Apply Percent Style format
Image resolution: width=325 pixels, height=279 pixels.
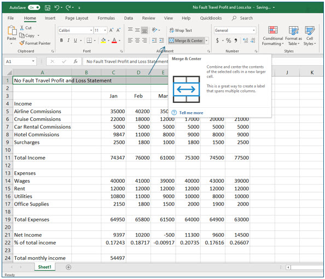[x=228, y=40]
